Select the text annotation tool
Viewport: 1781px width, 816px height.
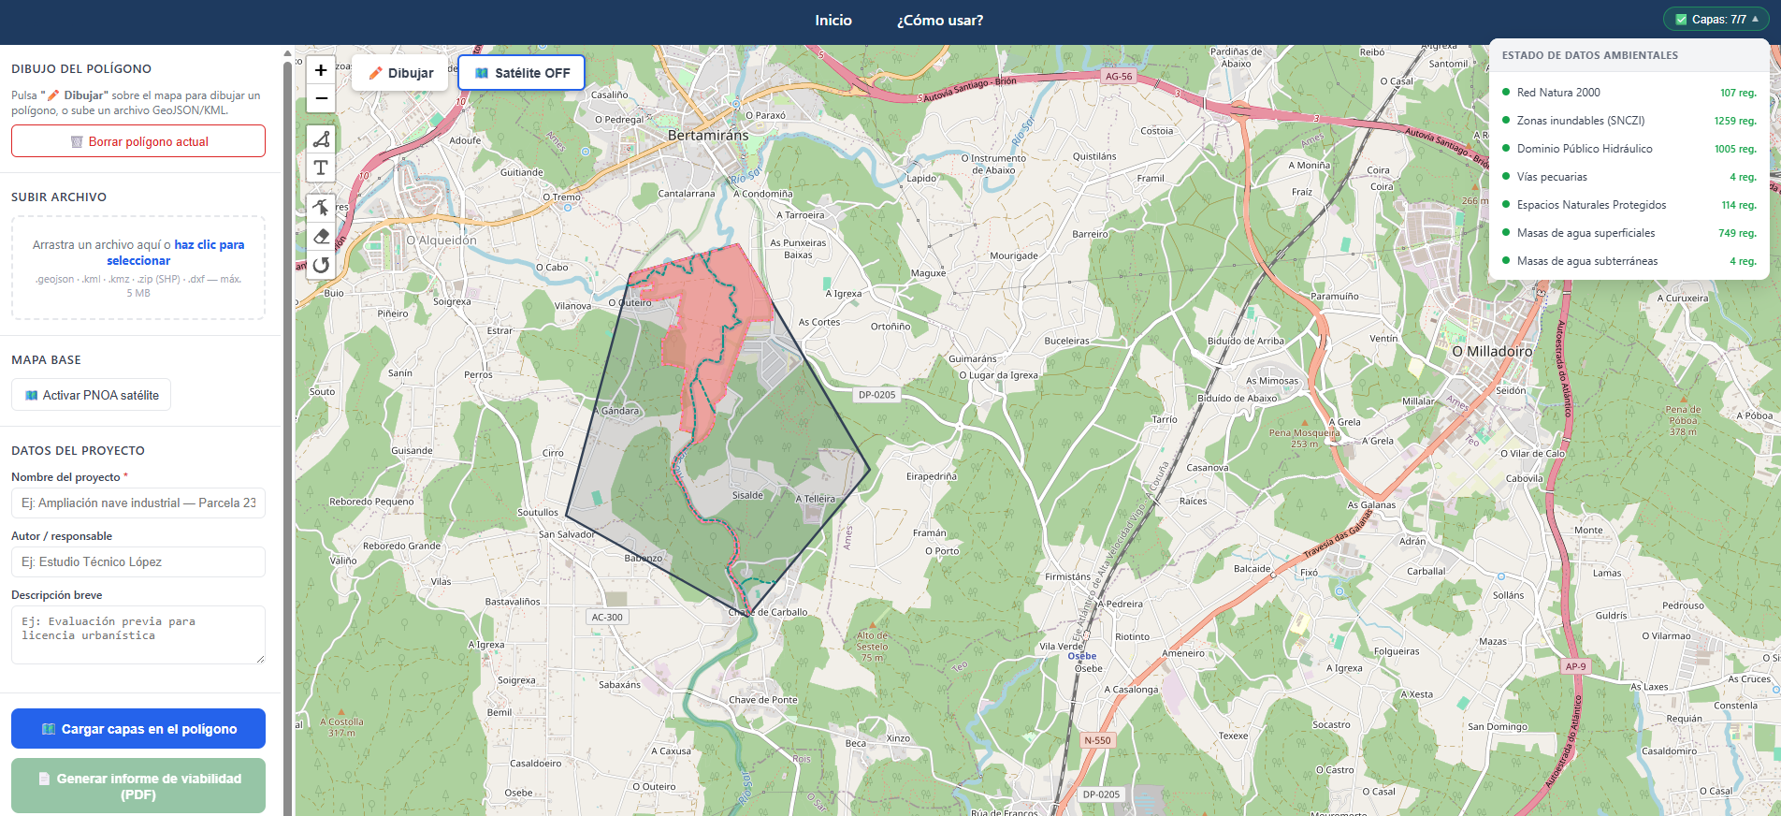pyautogui.click(x=321, y=168)
